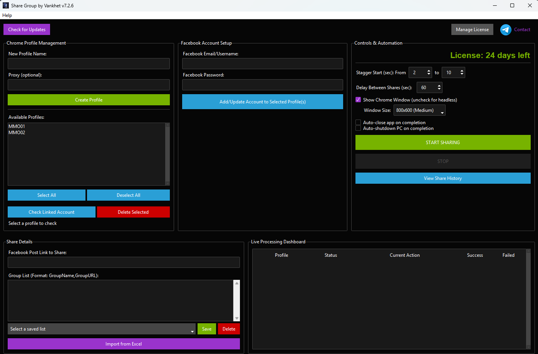Click the Current Action column header

click(x=405, y=255)
